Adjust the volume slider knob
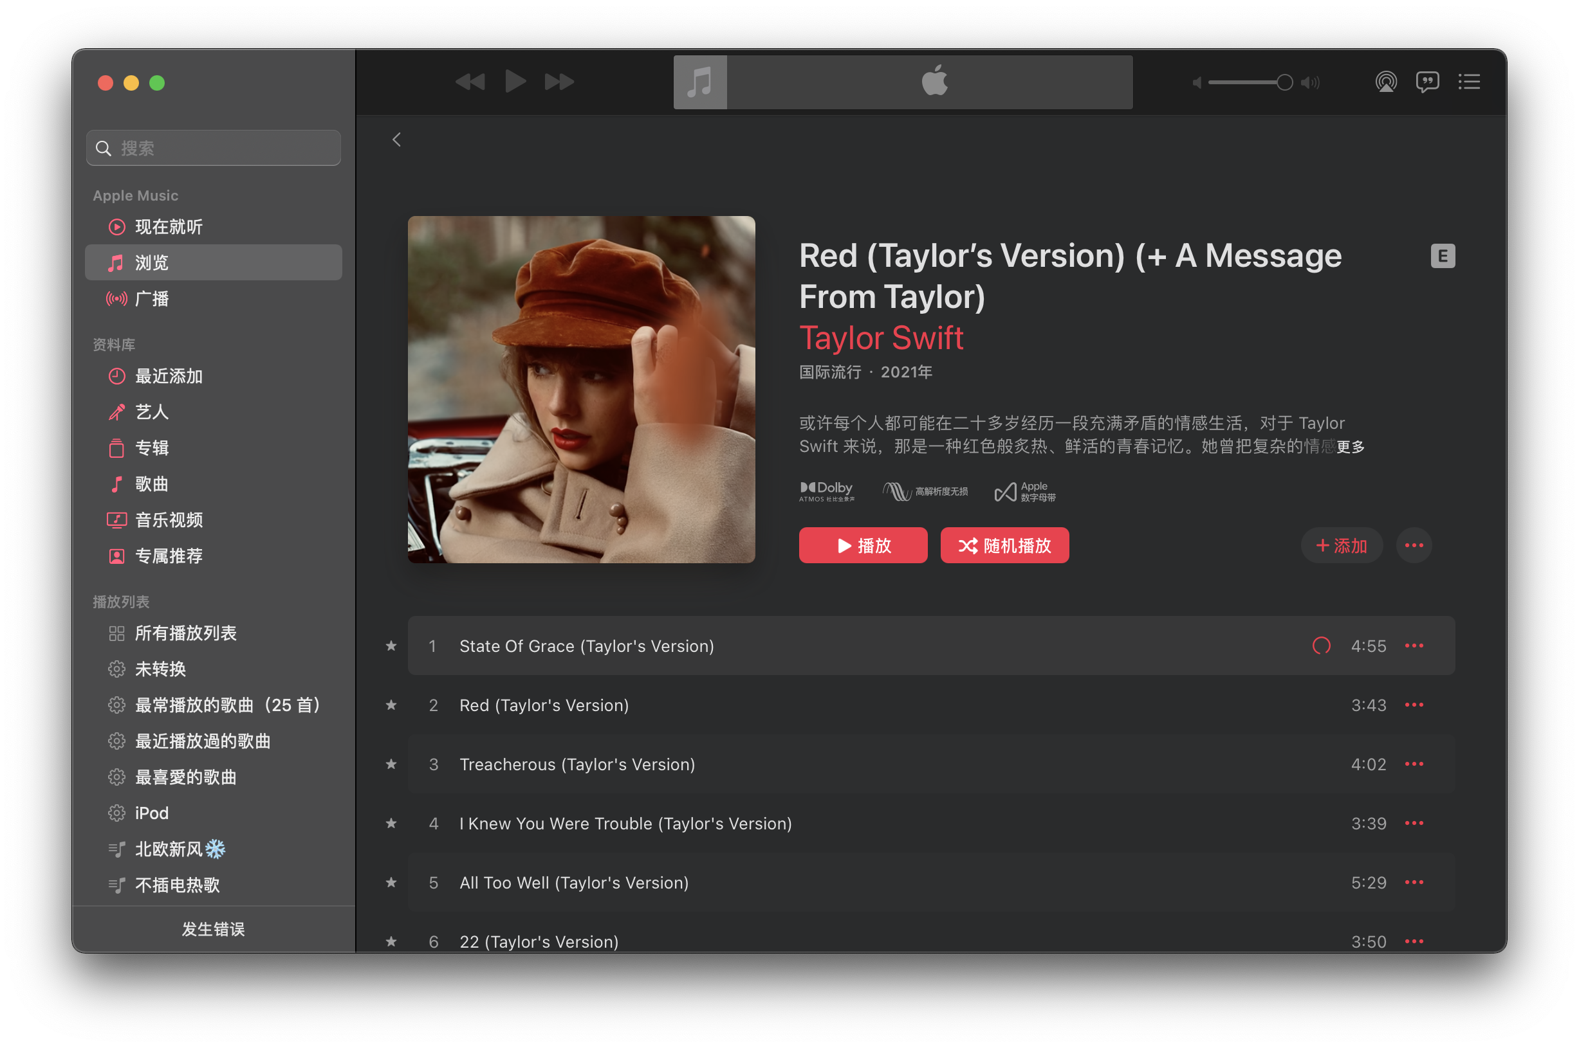This screenshot has height=1048, width=1579. click(1284, 82)
